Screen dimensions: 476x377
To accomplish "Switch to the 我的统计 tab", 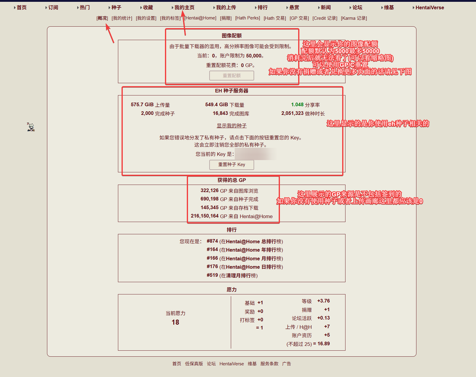I will coord(122,18).
